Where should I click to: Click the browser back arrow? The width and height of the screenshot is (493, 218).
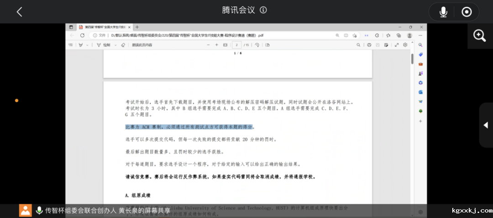point(72,36)
